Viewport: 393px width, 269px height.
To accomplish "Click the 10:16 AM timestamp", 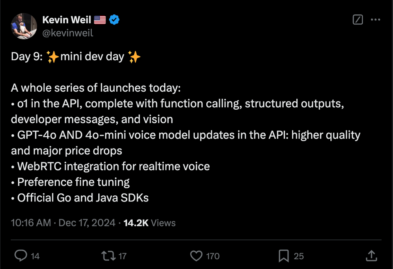I will coord(31,223).
